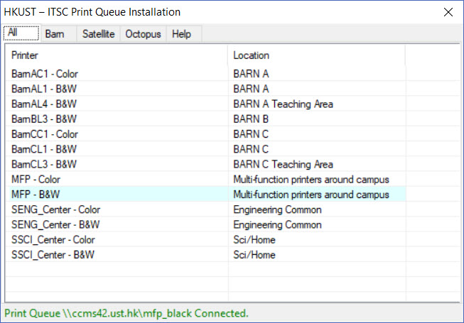Close the Print Queue Installation window
This screenshot has width=464, height=323.
[448, 12]
